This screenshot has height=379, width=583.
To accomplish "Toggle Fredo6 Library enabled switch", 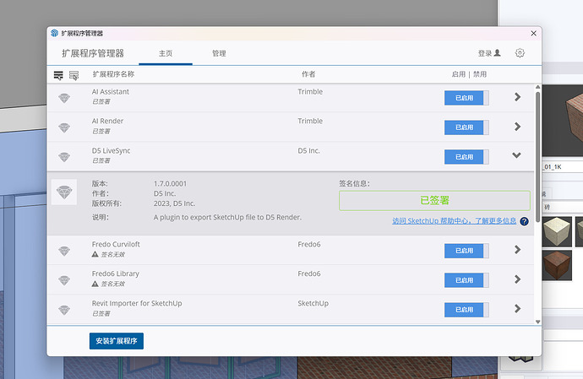I will (x=466, y=280).
